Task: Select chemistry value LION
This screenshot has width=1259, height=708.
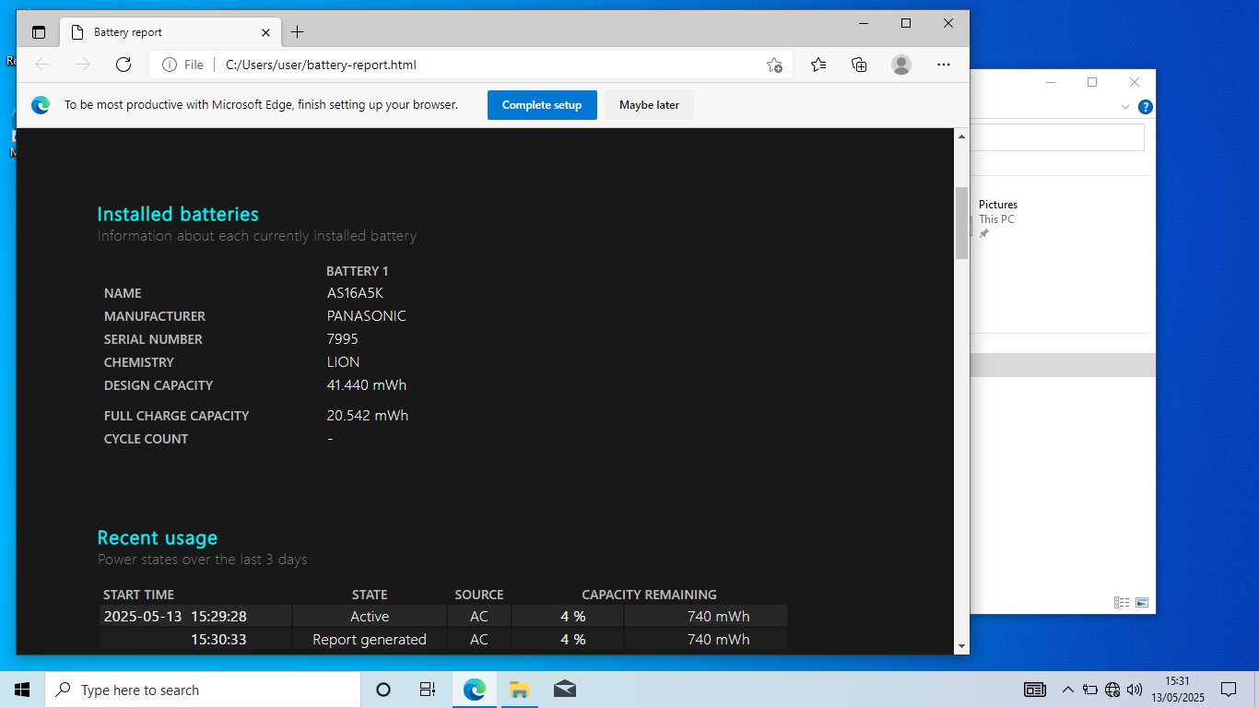Action: click(x=343, y=362)
